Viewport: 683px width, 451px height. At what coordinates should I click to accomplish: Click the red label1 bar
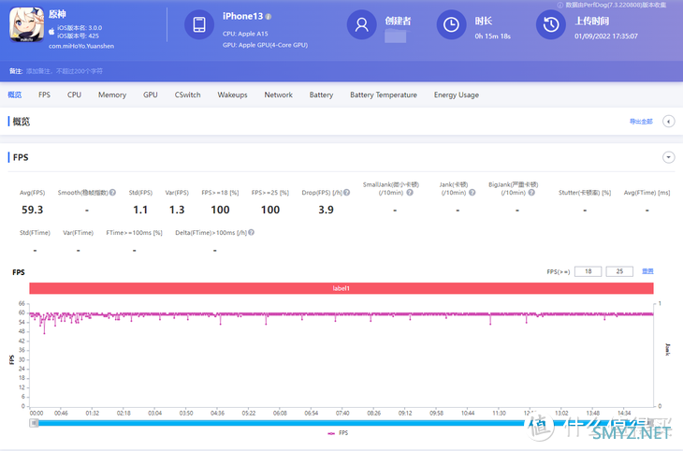point(341,288)
